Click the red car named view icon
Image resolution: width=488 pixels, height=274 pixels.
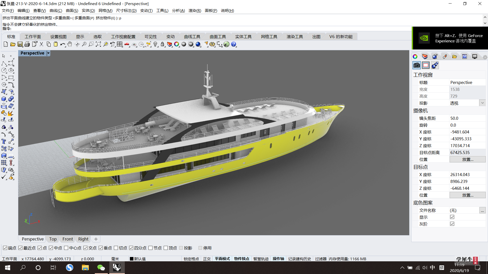(x=127, y=44)
